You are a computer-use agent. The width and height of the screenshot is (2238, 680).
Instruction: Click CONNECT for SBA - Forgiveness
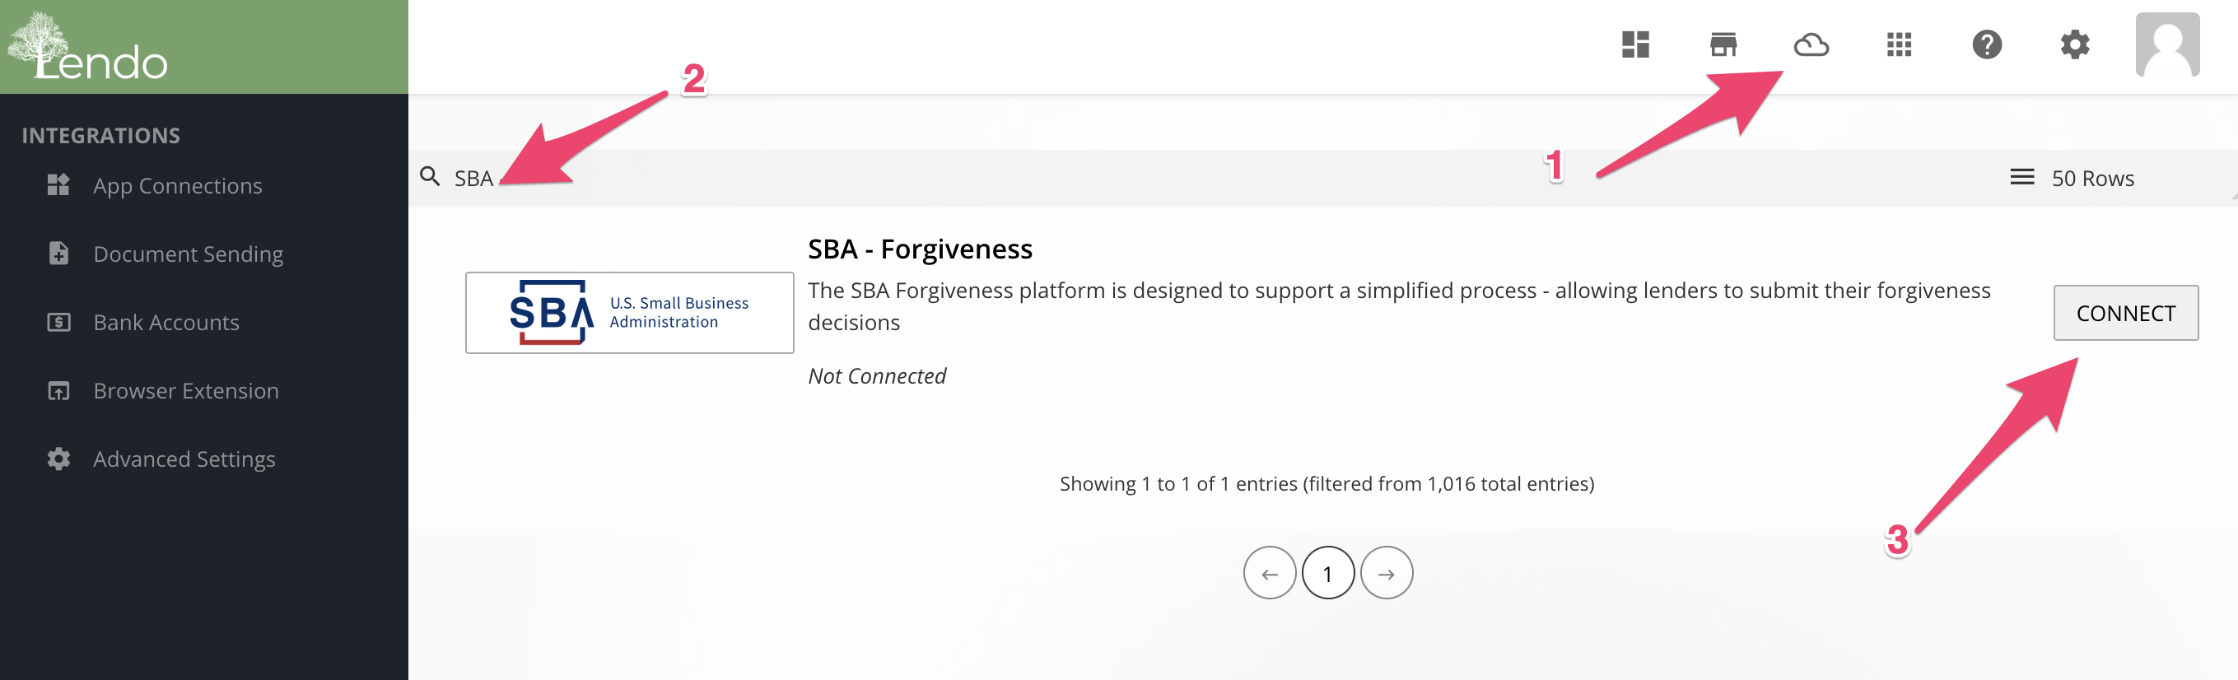[x=2125, y=313]
